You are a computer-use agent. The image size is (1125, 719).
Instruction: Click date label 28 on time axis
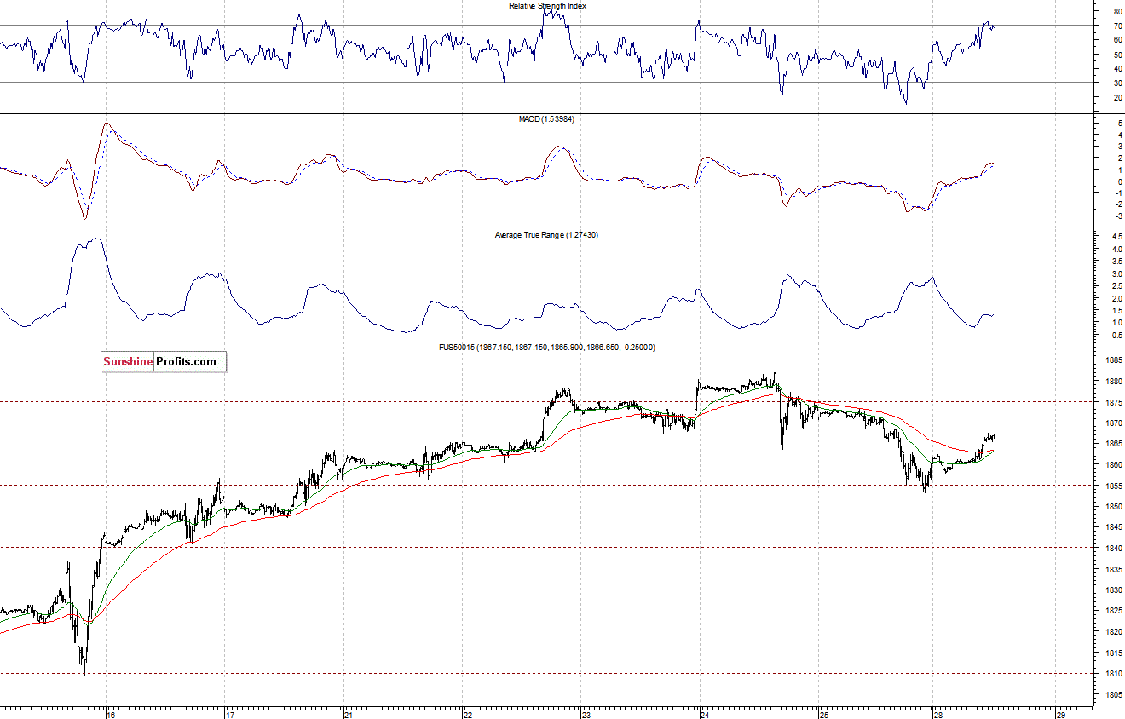(937, 714)
